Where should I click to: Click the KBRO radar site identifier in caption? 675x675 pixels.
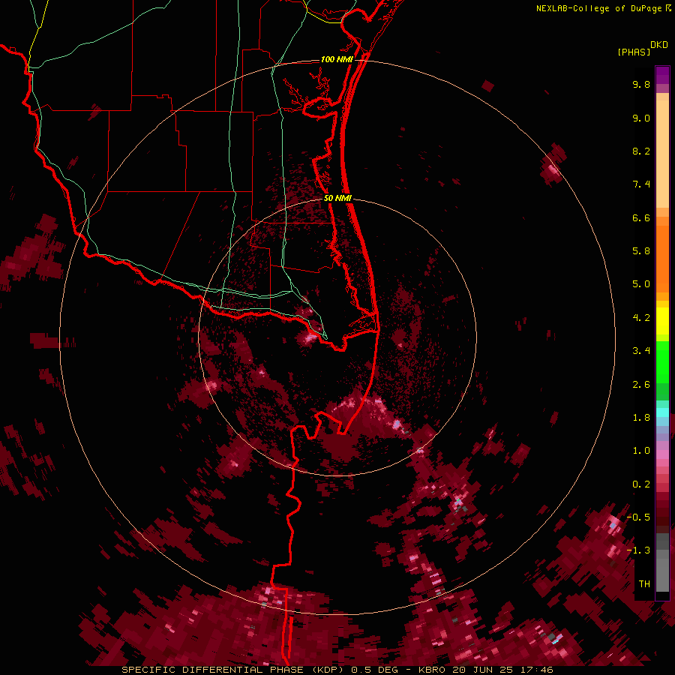[x=433, y=670]
